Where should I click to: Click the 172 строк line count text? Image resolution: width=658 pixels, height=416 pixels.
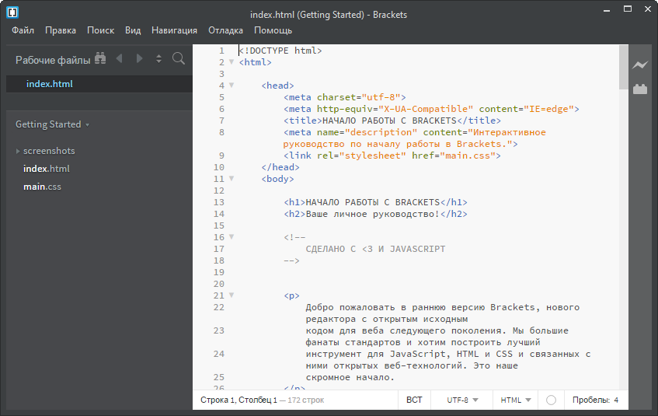[306, 400]
